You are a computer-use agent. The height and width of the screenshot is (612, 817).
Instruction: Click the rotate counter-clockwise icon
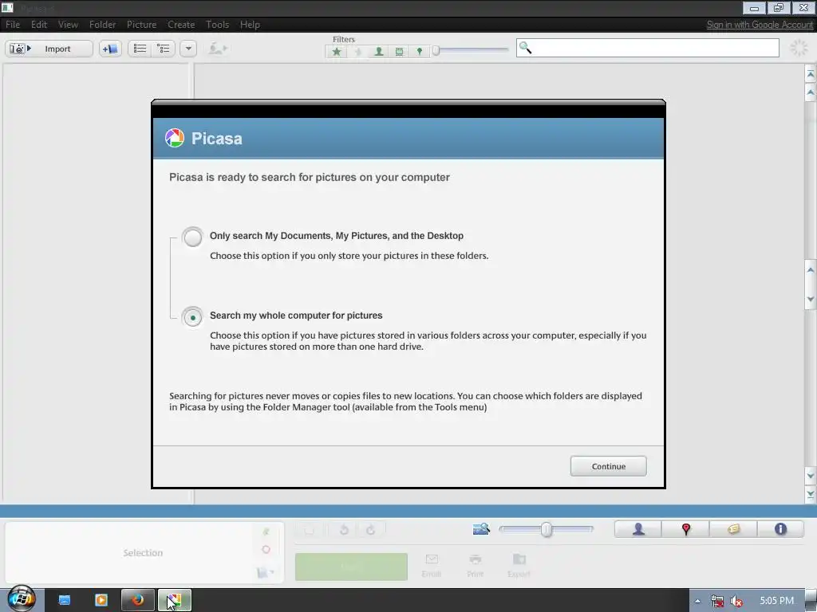click(344, 530)
